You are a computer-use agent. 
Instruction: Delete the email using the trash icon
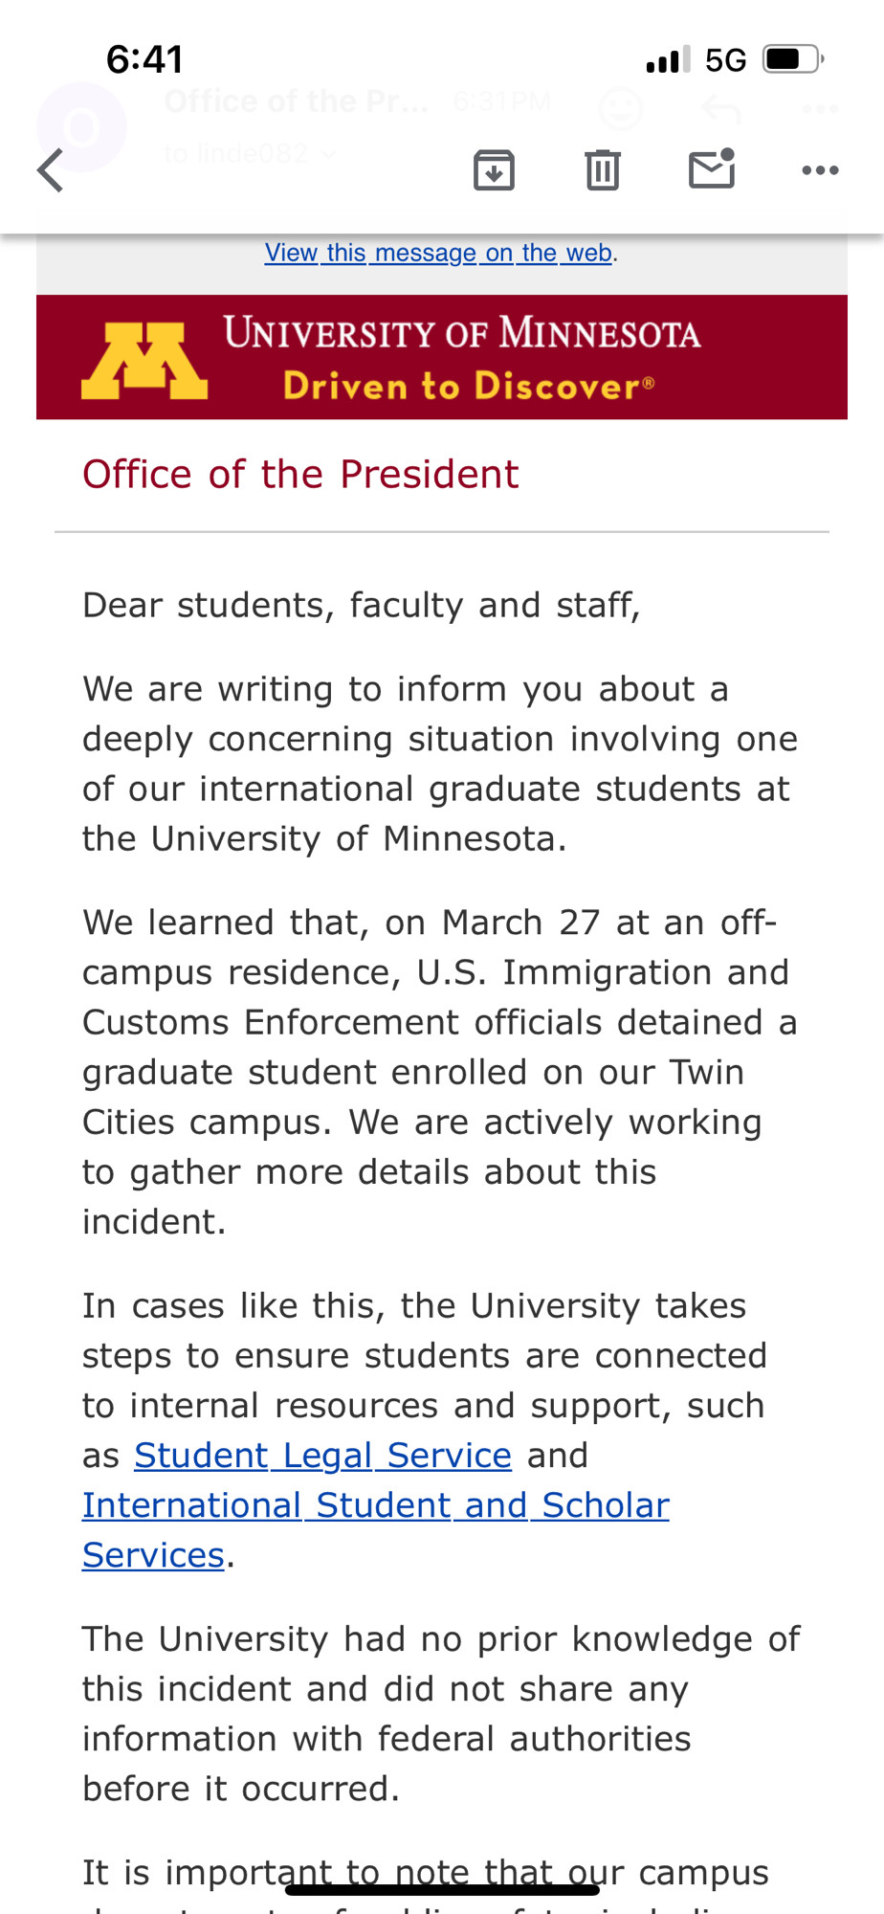[603, 170]
